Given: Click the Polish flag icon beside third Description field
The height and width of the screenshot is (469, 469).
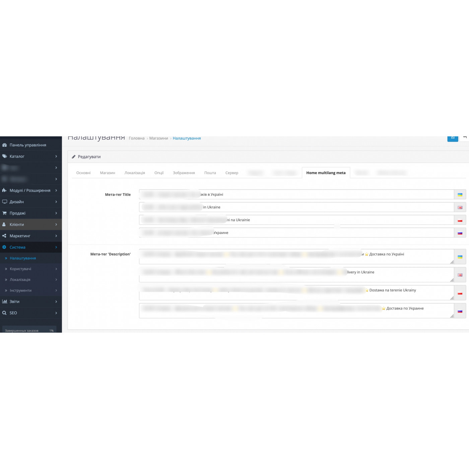Looking at the screenshot, I should click(460, 292).
